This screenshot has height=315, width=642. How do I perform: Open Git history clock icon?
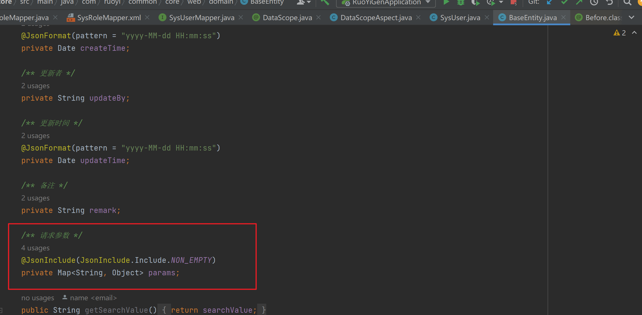pos(594,3)
